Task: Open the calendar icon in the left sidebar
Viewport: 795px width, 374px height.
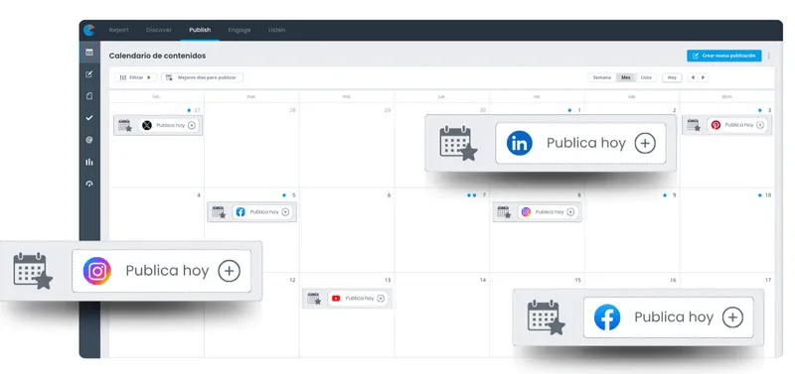Action: click(x=89, y=53)
